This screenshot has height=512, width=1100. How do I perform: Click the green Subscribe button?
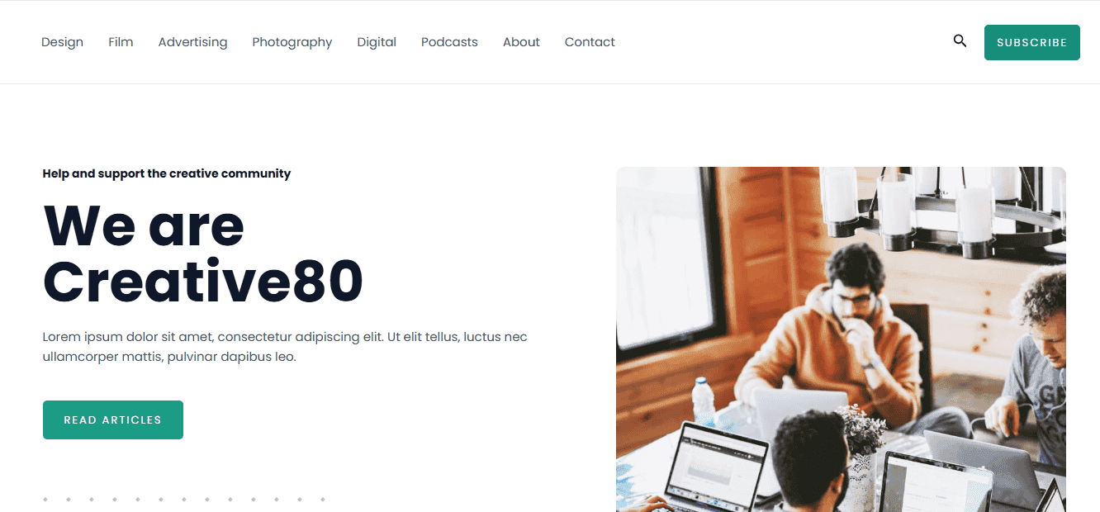1031,42
